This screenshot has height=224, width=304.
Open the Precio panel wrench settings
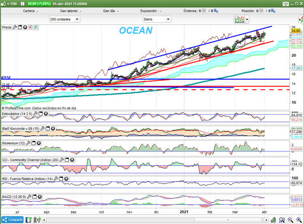point(15,27)
